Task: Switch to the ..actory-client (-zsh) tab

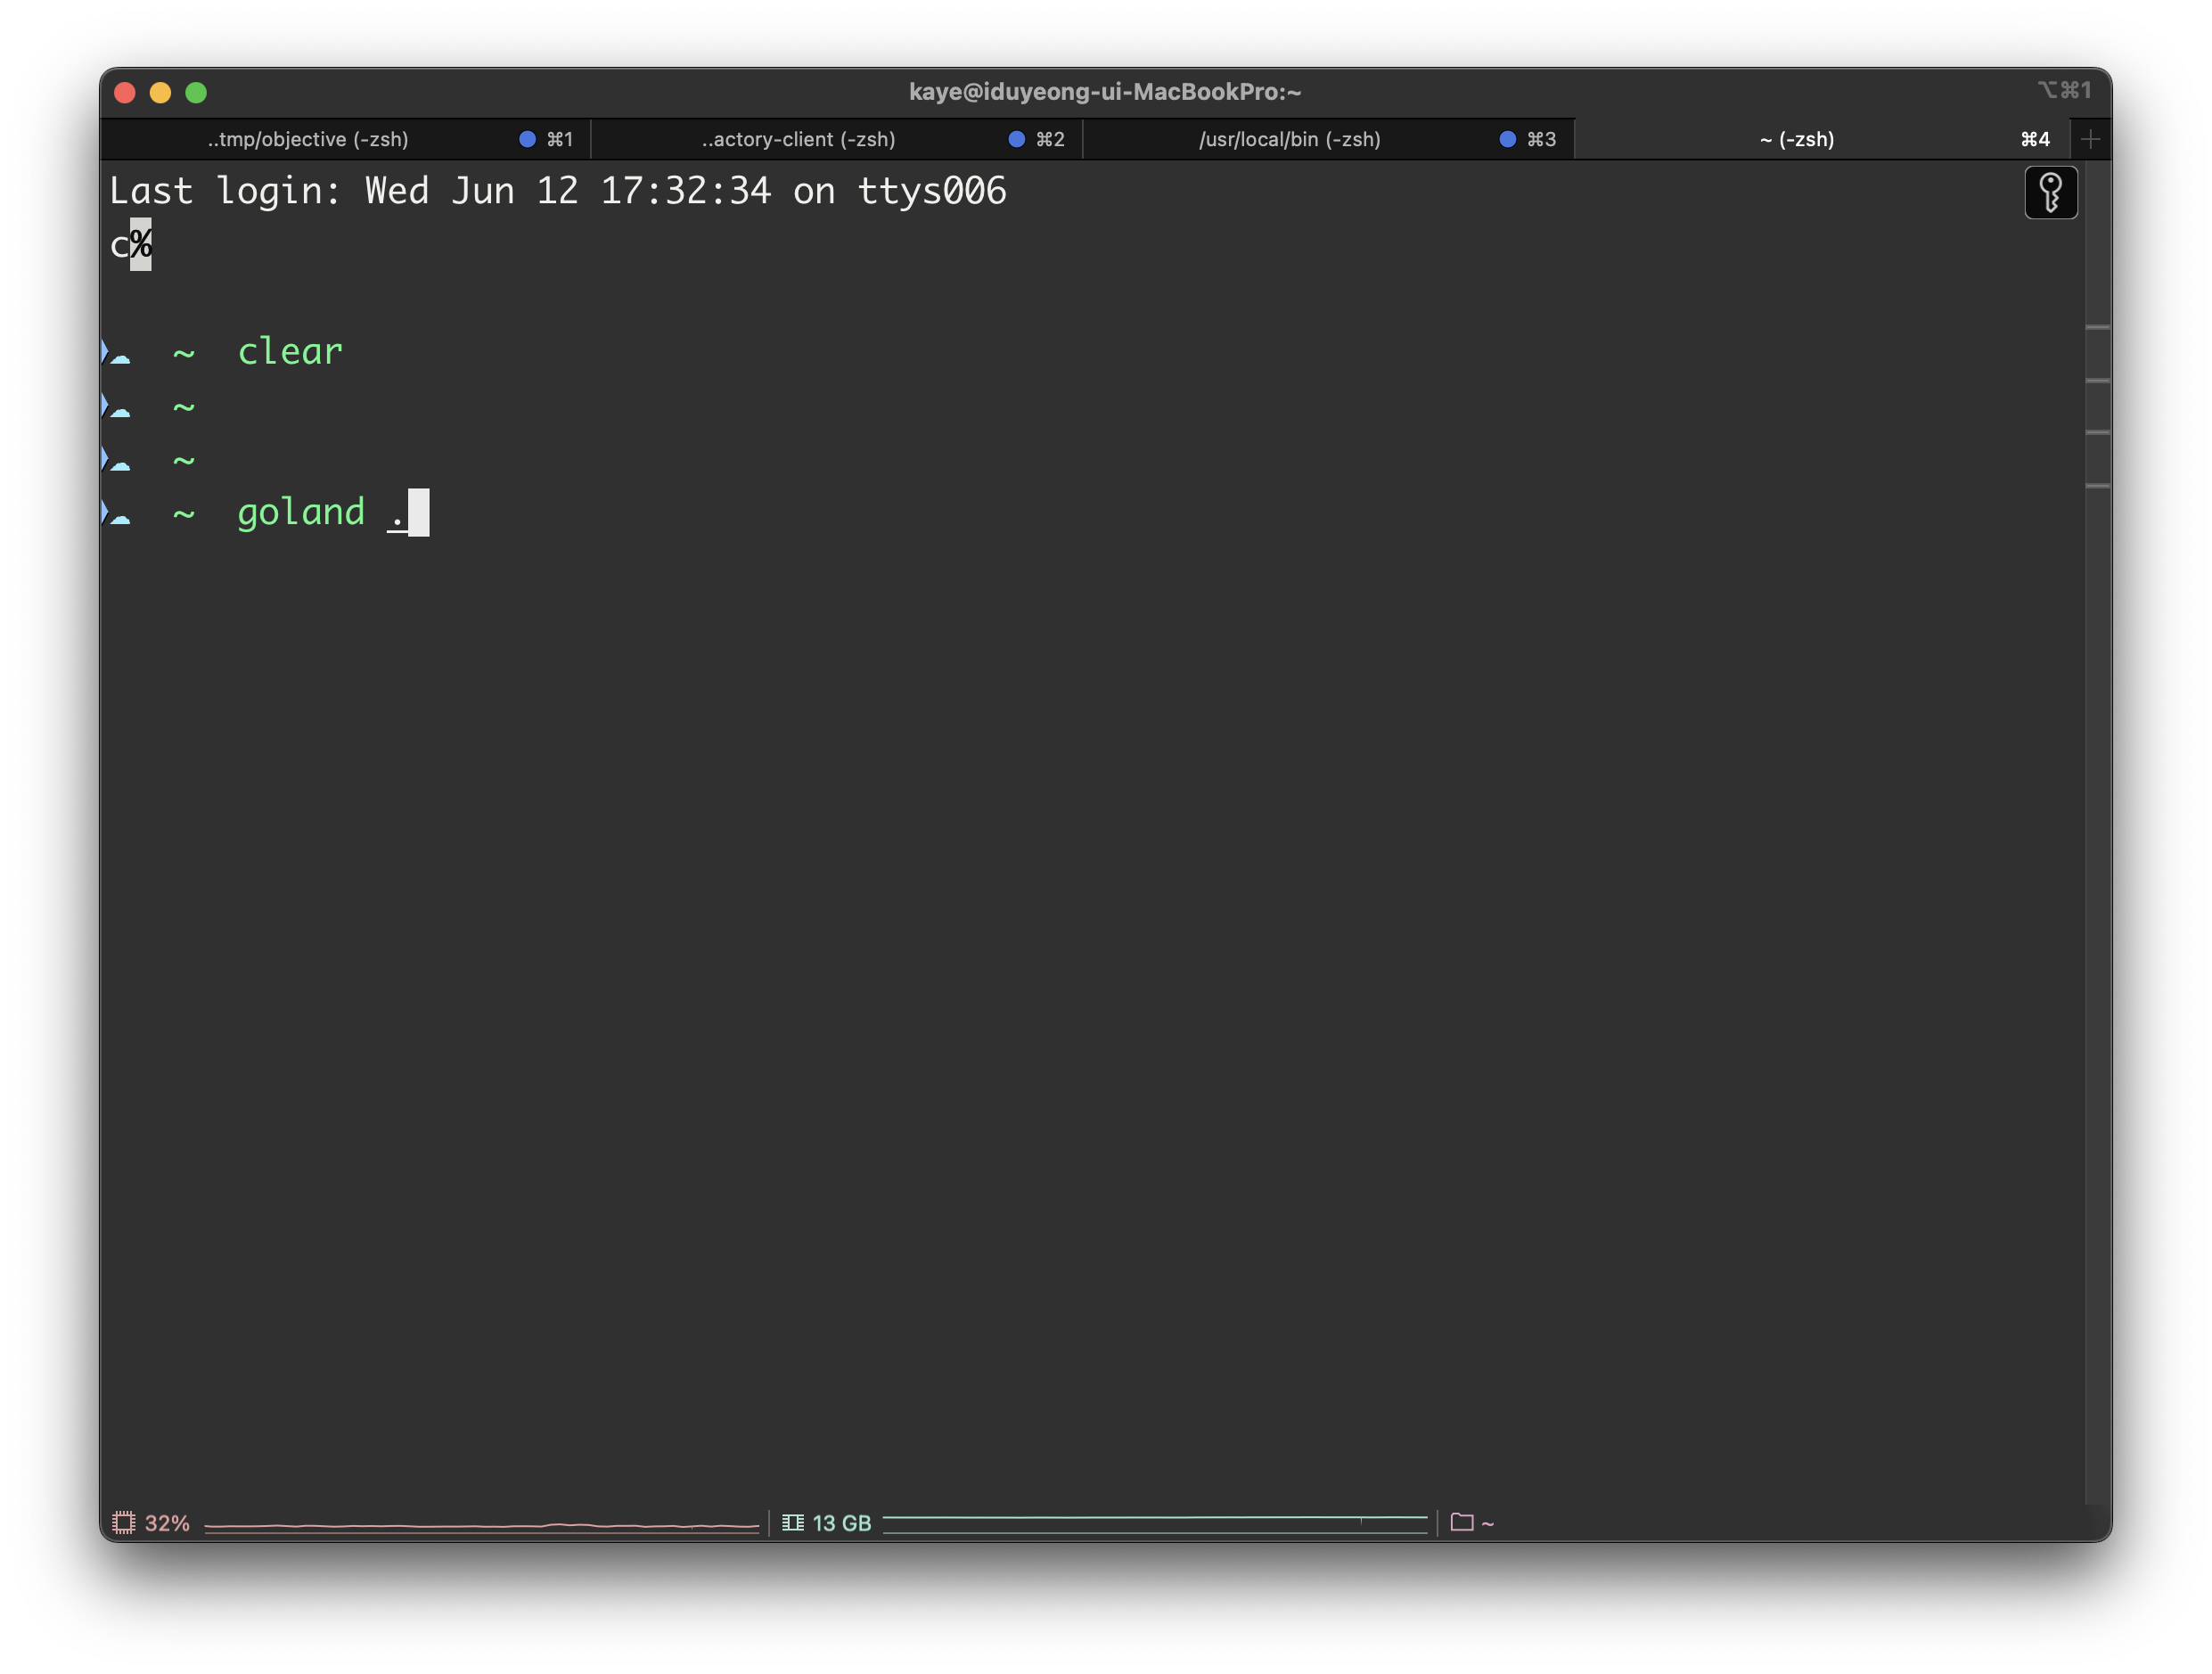Action: 798,139
